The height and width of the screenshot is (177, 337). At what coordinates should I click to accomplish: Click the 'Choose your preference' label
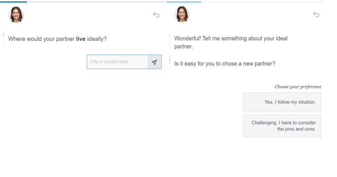[298, 87]
